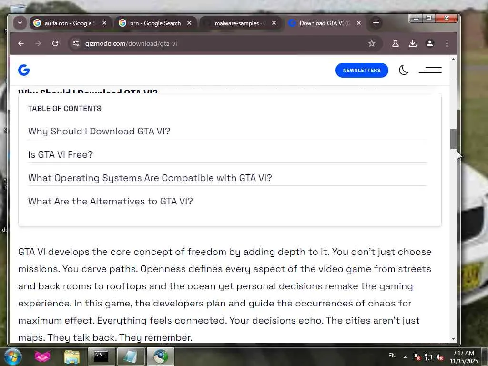The image size is (488, 366).
Task: Toggle dark mode with the moon icon
Action: [x=404, y=70]
